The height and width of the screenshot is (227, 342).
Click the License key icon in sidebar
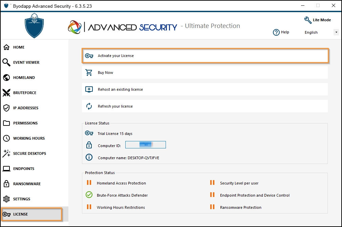pyautogui.click(x=6, y=215)
